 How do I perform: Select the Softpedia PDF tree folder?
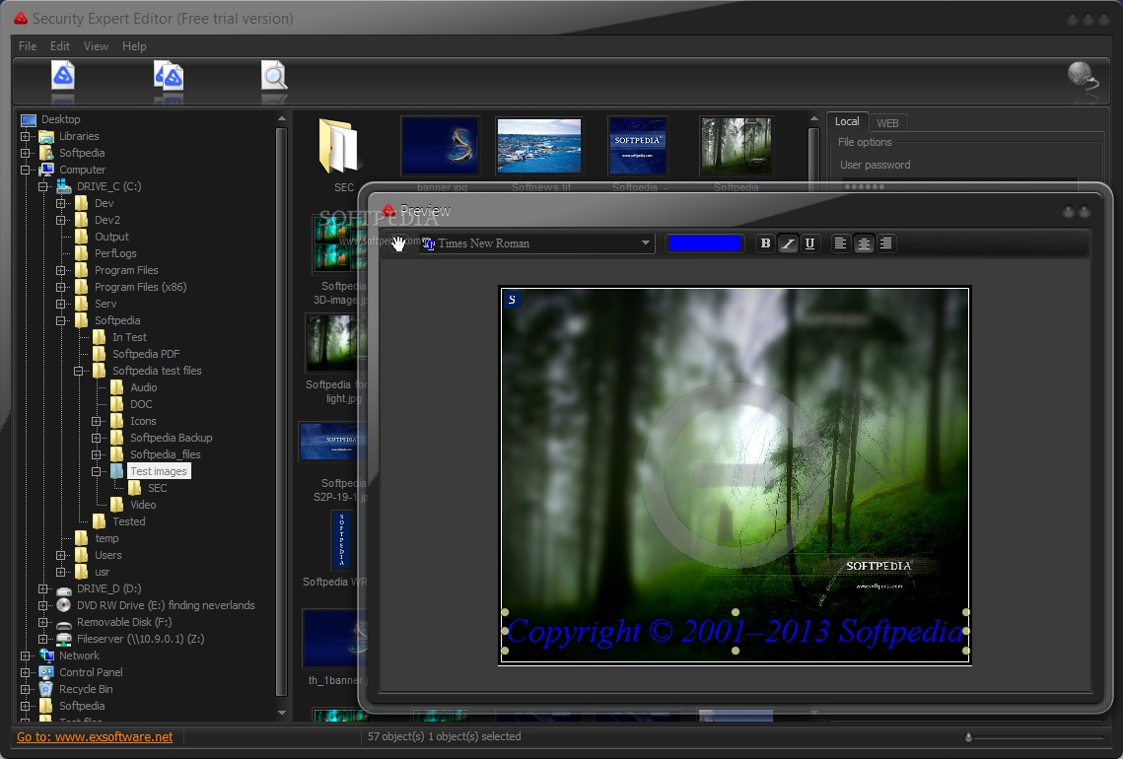146,354
